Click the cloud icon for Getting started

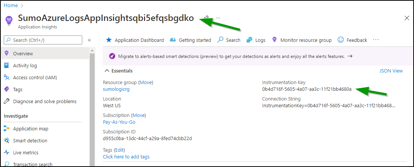pyautogui.click(x=173, y=40)
